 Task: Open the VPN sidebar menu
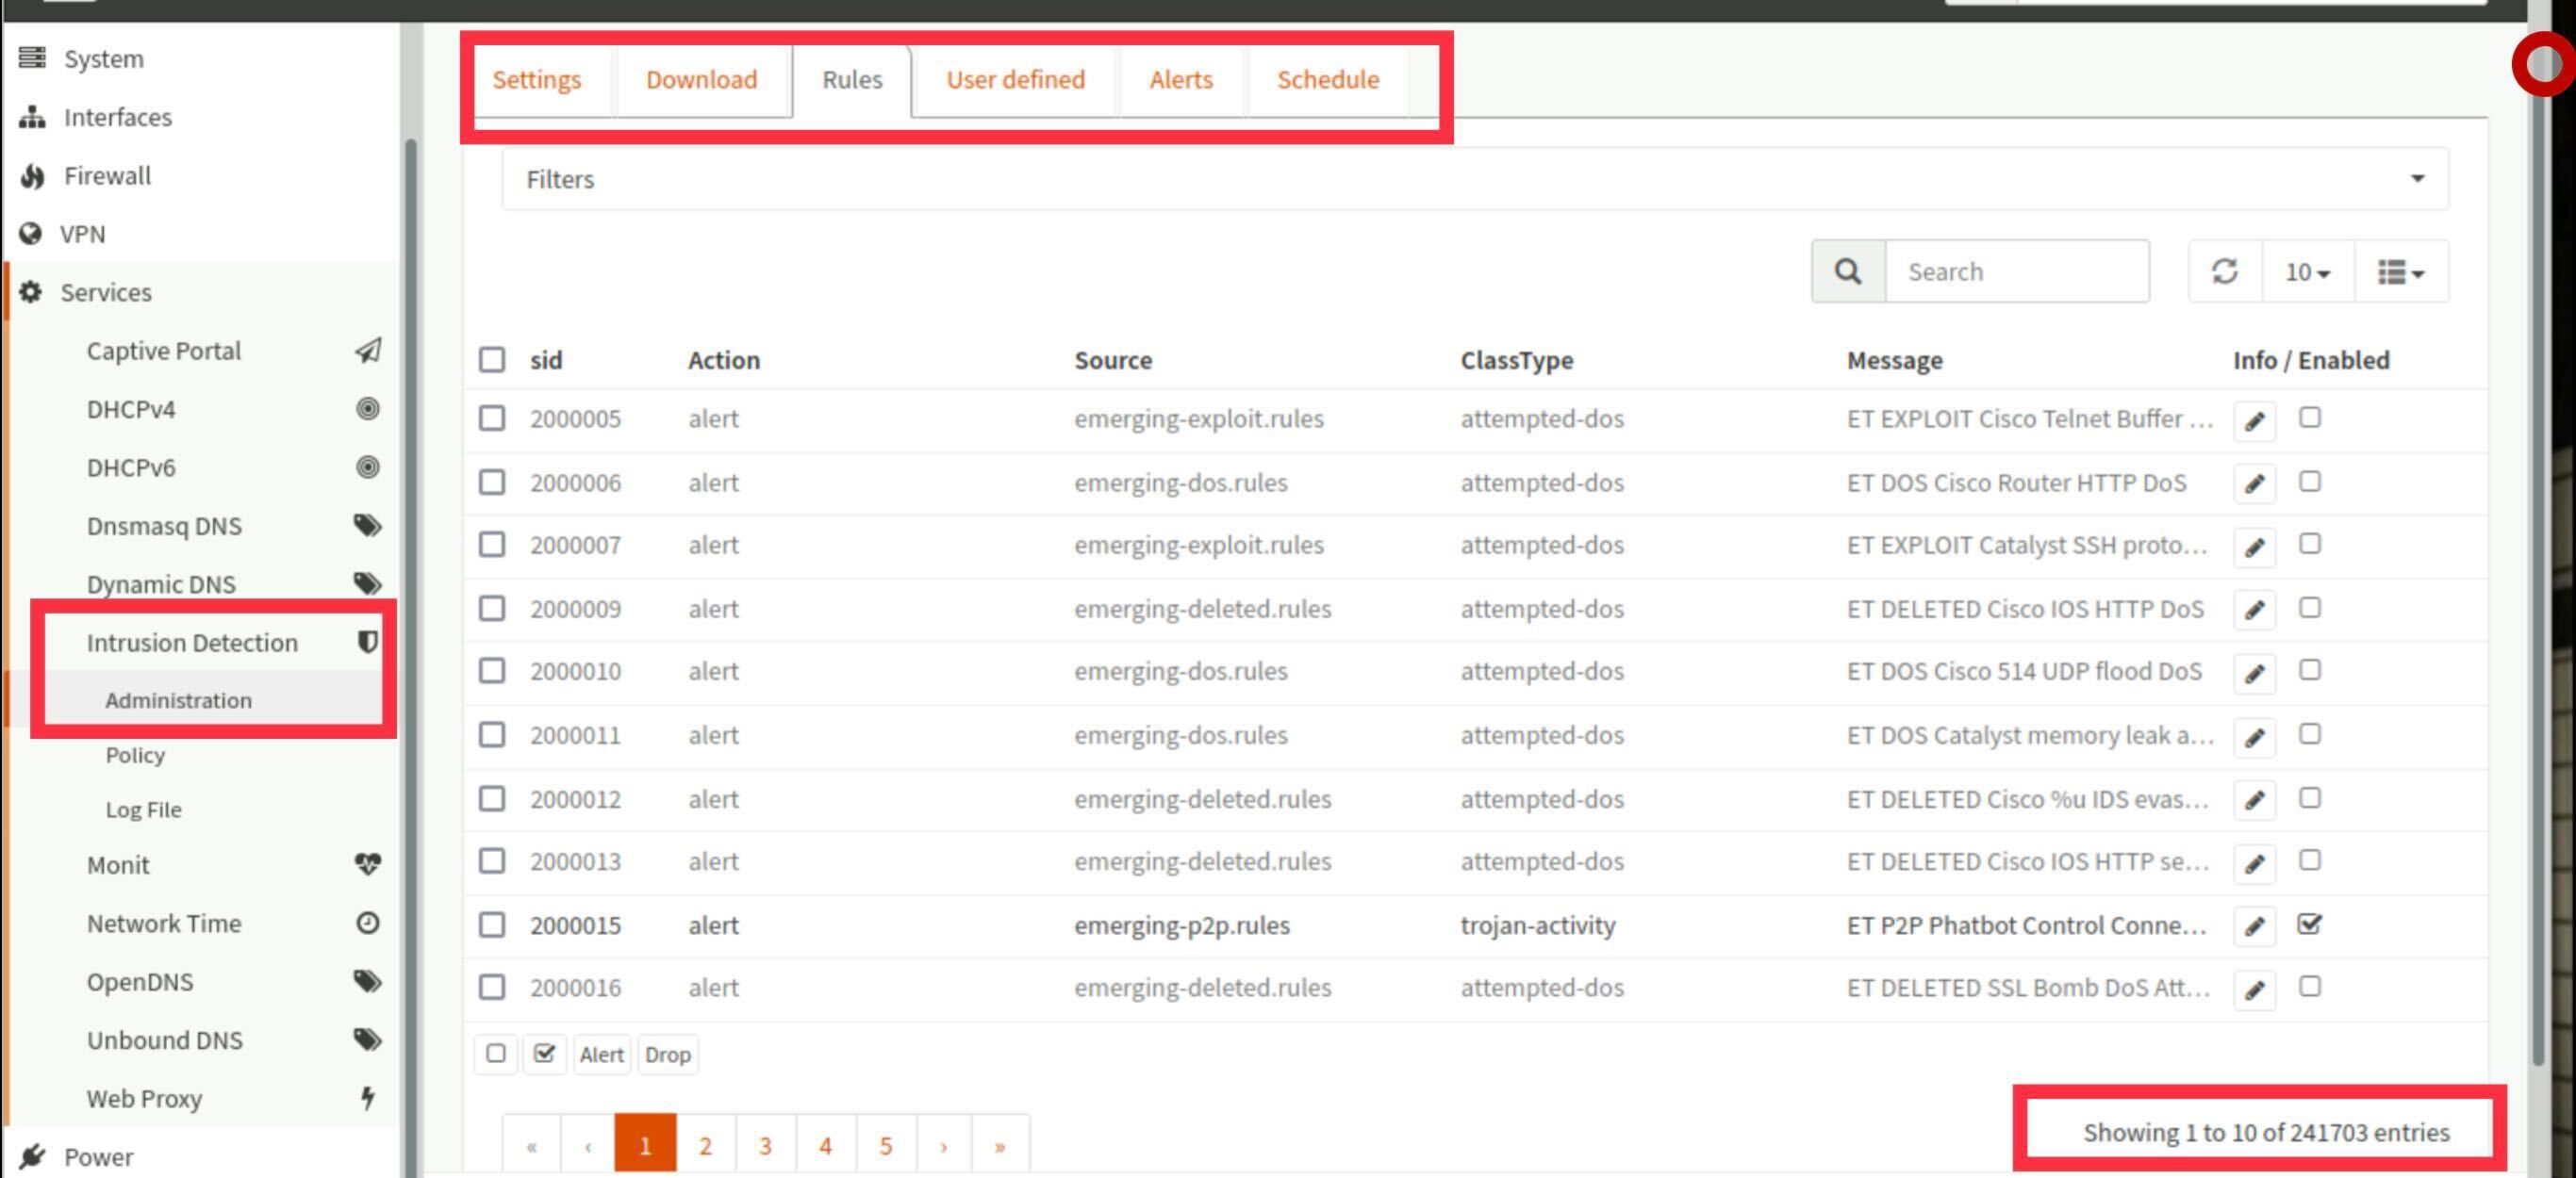pyautogui.click(x=82, y=234)
